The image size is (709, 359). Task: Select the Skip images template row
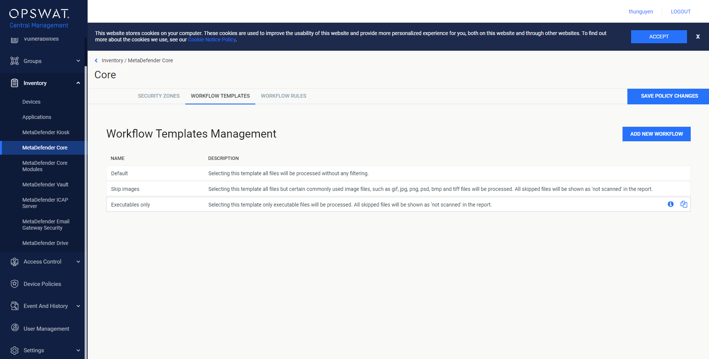pos(398,189)
